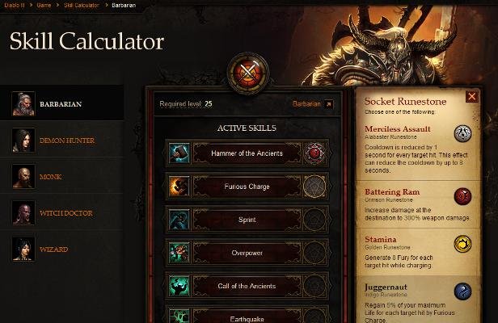The width and height of the screenshot is (498, 323).
Task: Go to Skill Calculator breadcrumb link
Action: [82, 5]
